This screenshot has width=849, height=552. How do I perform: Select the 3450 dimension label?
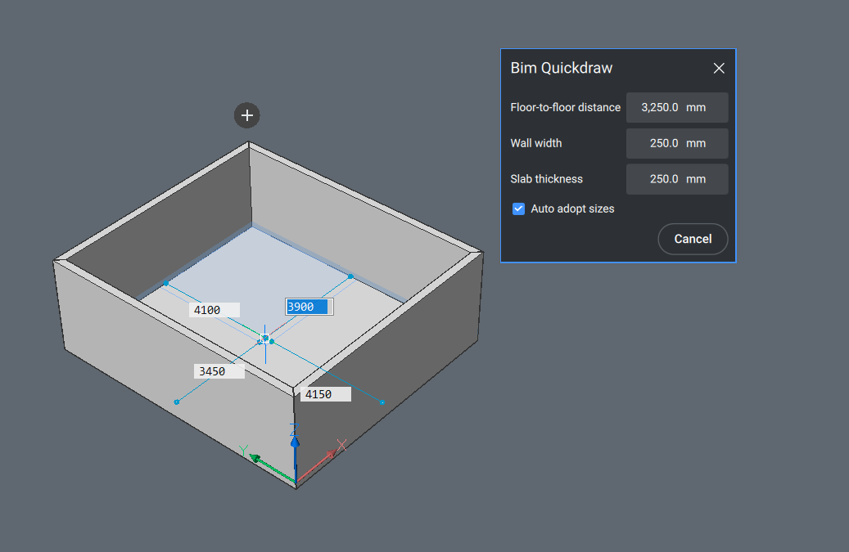point(217,370)
